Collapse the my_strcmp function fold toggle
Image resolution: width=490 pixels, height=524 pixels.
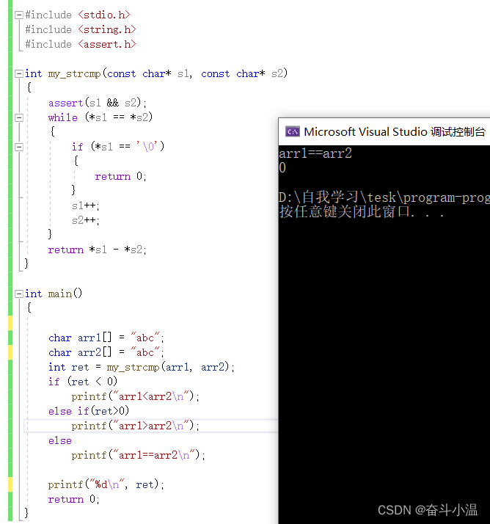[18, 74]
